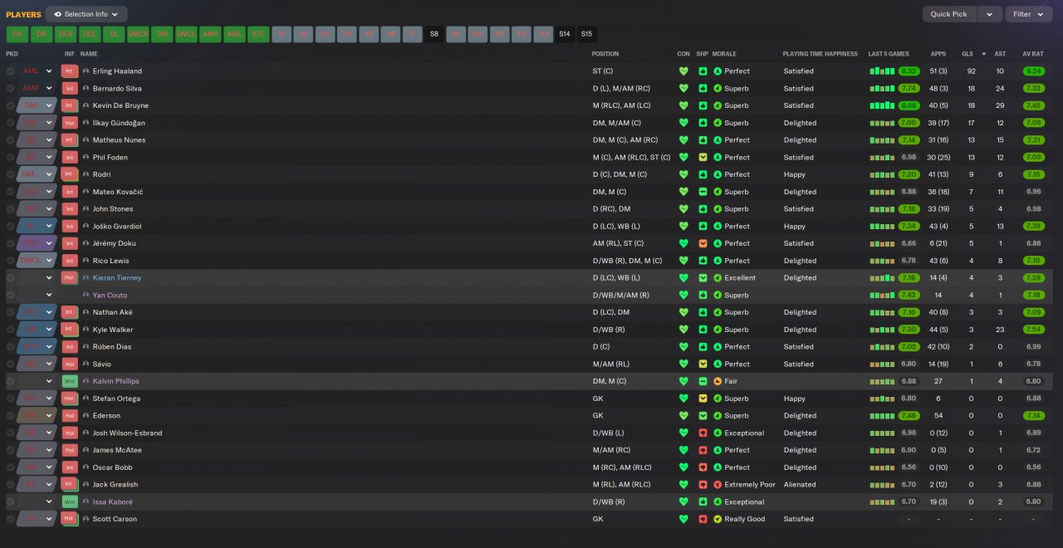Viewport: 1063px width, 548px height.
Task: Open Kieran Tierney's player profile
Action: coord(117,278)
